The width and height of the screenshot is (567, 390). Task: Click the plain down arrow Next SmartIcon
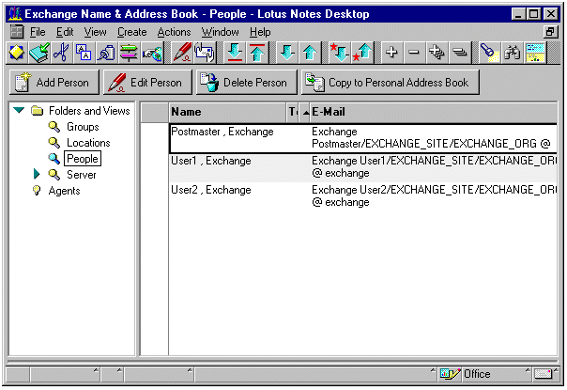287,53
